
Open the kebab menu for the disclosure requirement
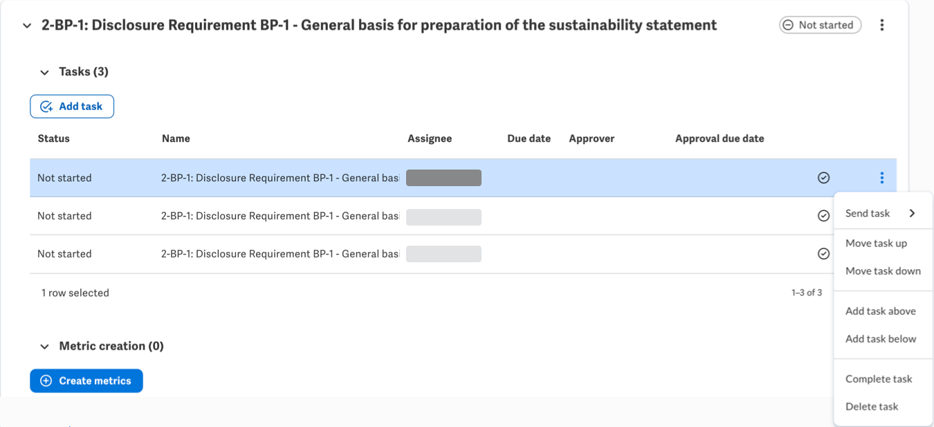[882, 25]
